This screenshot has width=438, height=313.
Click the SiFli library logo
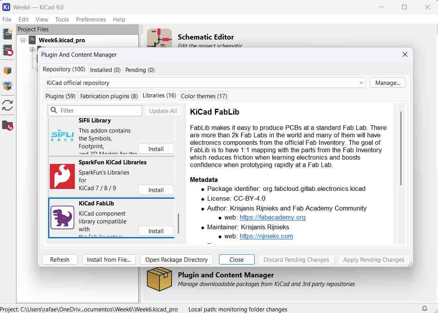tap(62, 135)
